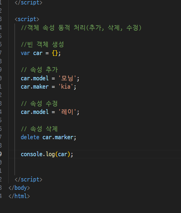The width and height of the screenshot is (181, 213).
Task: Click the comment // 속성 수정
Action: (x=39, y=104)
